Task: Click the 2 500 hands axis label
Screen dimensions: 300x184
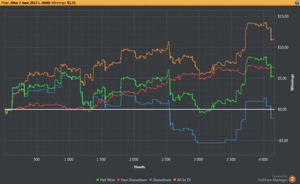Action: 166,160
